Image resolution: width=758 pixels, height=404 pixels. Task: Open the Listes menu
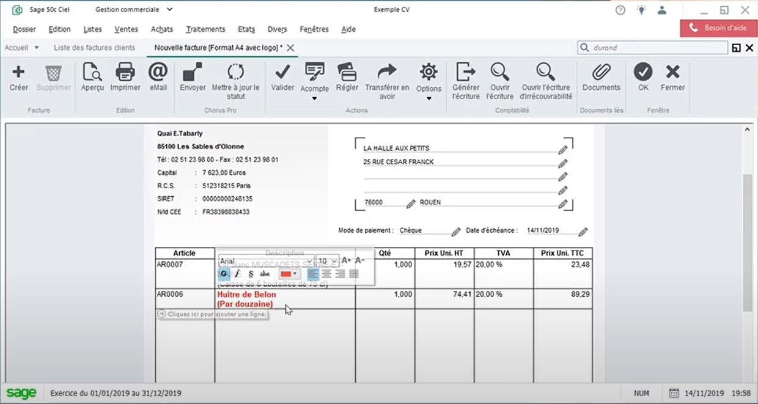[x=92, y=29]
